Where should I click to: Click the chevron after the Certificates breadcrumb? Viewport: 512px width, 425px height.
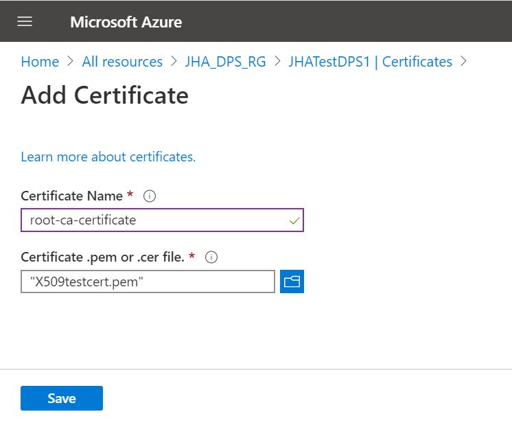click(464, 62)
